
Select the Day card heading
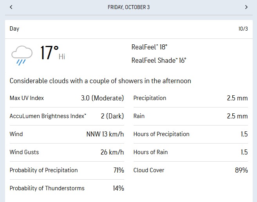pos(14,29)
